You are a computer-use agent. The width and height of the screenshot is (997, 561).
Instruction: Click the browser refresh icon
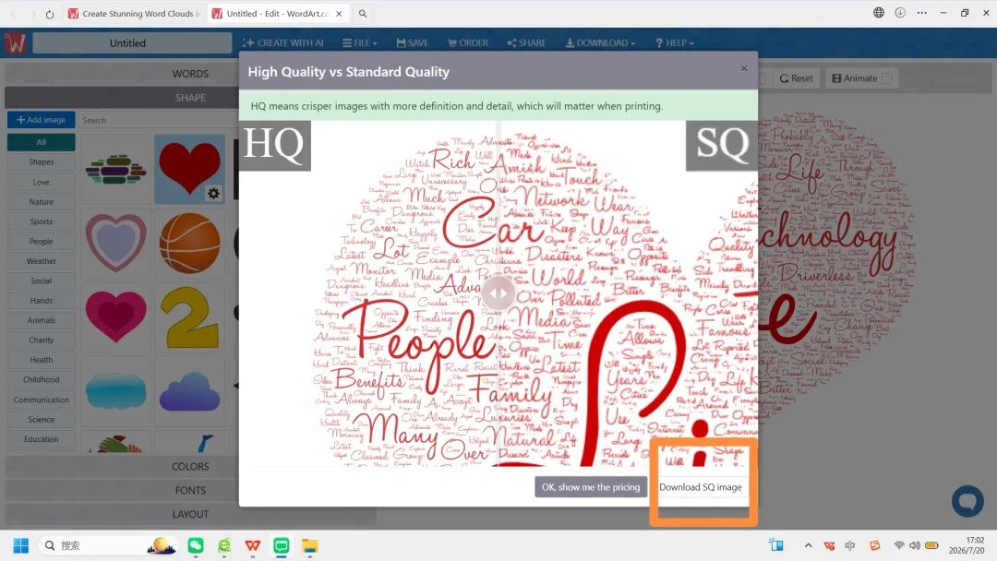tap(50, 13)
